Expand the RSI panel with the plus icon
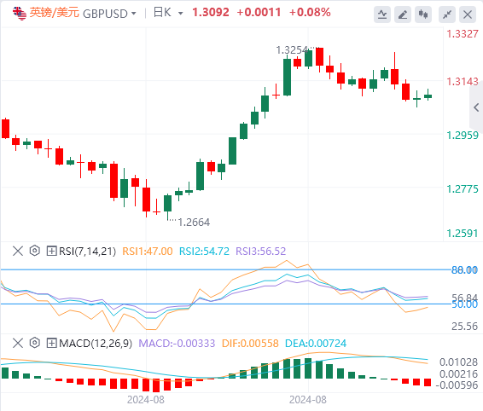This screenshot has width=483, height=411. 51,251
